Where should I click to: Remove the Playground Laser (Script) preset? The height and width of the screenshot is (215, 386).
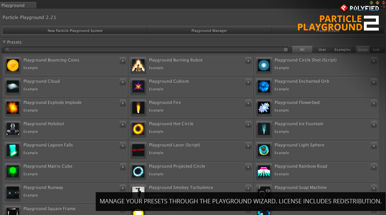pyautogui.click(x=248, y=145)
